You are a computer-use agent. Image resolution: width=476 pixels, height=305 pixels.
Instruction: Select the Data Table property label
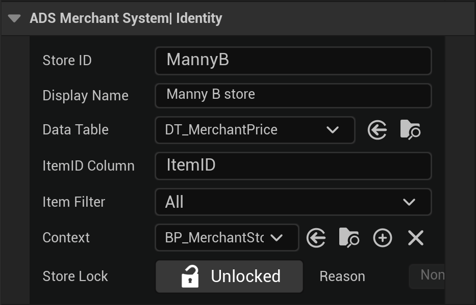coord(76,130)
